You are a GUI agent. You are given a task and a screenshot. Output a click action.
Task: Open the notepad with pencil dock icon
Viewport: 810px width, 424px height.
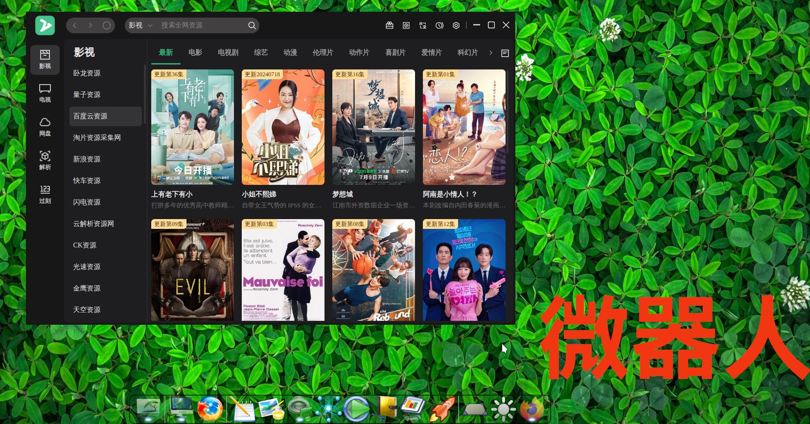point(243,409)
